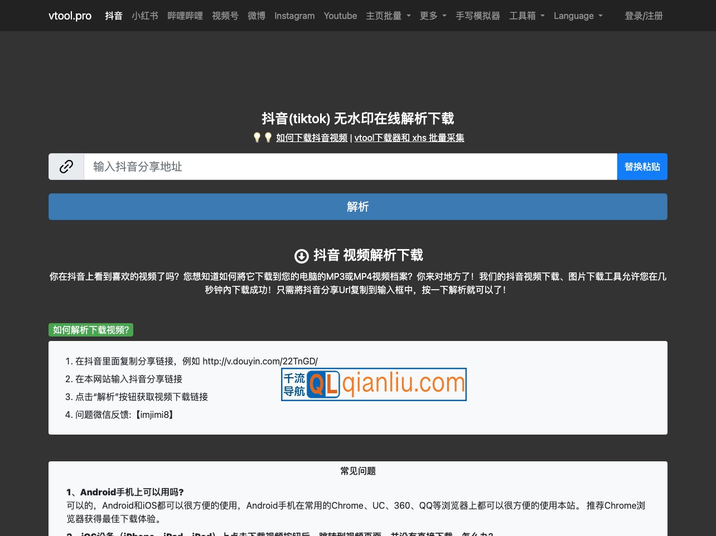Screen dimensions: 716x536
Task: Select the 哔哩哔哩 menu item
Action: tap(185, 16)
